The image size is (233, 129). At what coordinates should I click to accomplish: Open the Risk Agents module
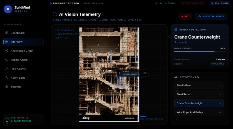(x=23, y=69)
